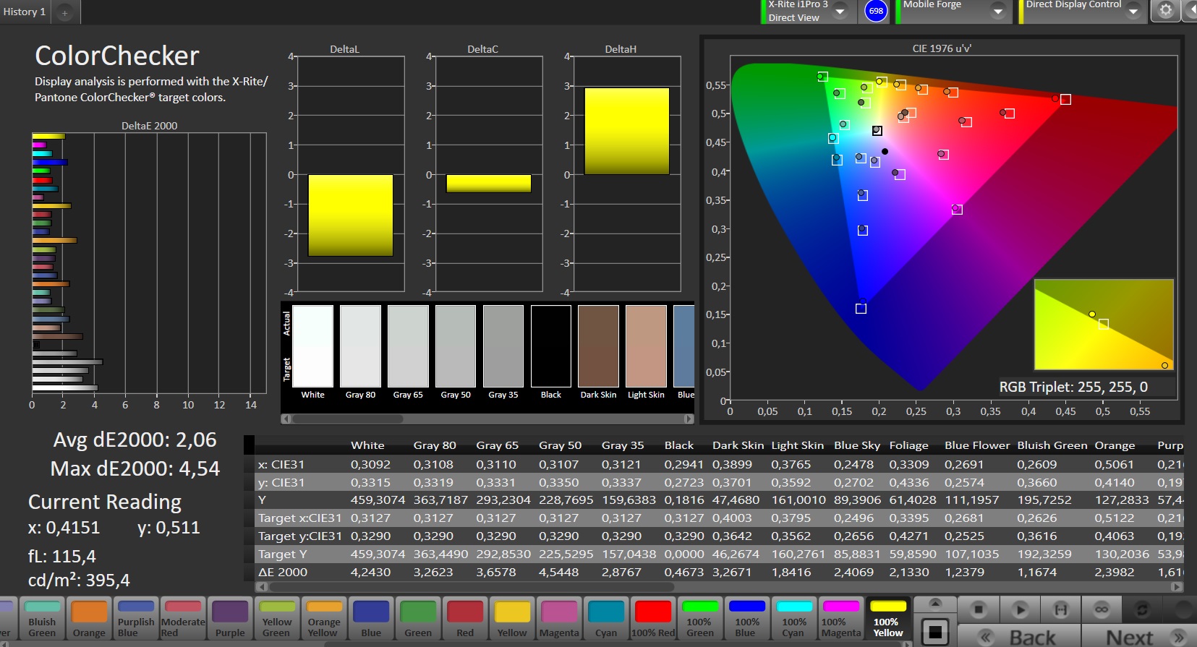Select the 100% Red color patch
This screenshot has width=1197, height=647.
pos(653,619)
